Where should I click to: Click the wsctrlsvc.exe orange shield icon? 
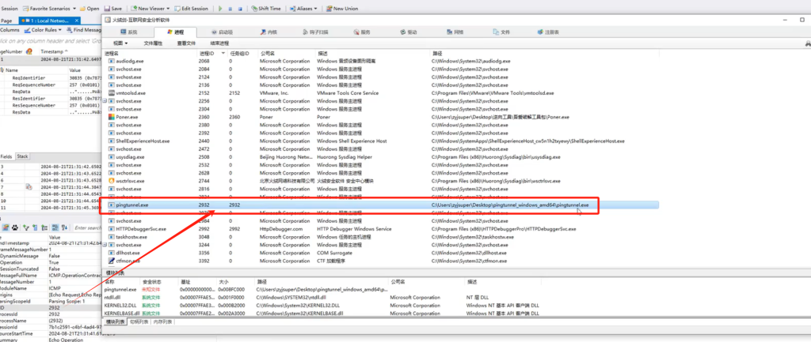(111, 181)
